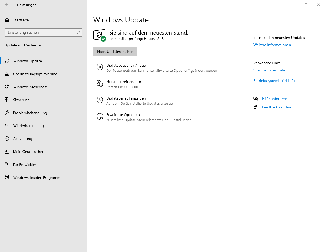Select Windows Update in the sidebar
The image size is (325, 252).
click(43, 61)
